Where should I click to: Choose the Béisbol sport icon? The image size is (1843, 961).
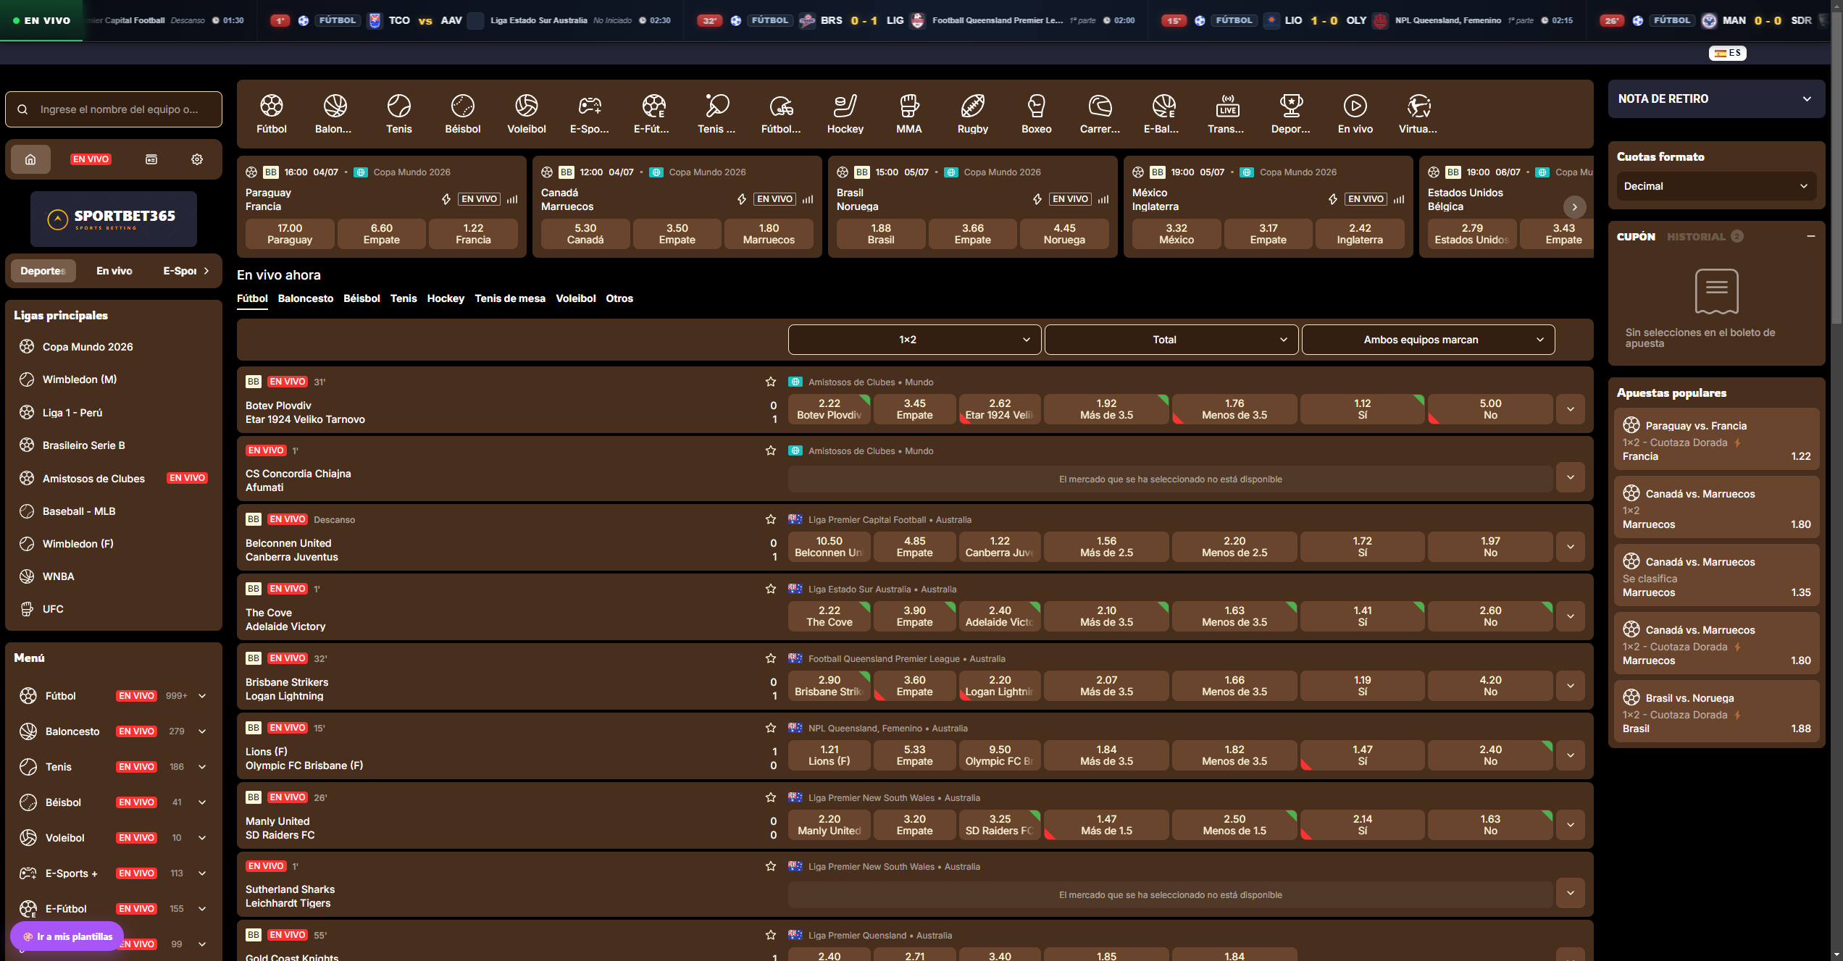(463, 106)
